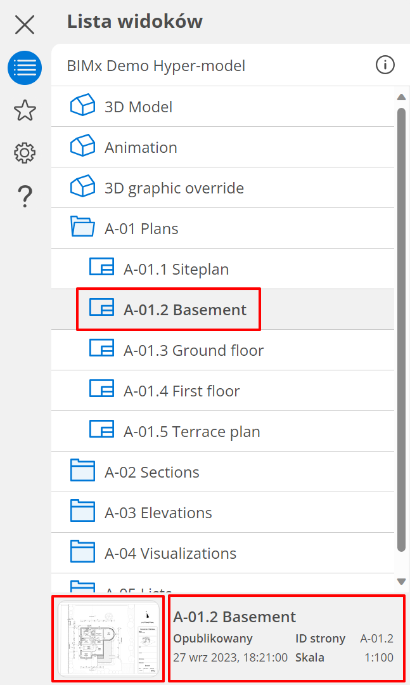Click the Basement plan preview thumbnail
This screenshot has height=685, width=410.
coord(108,639)
